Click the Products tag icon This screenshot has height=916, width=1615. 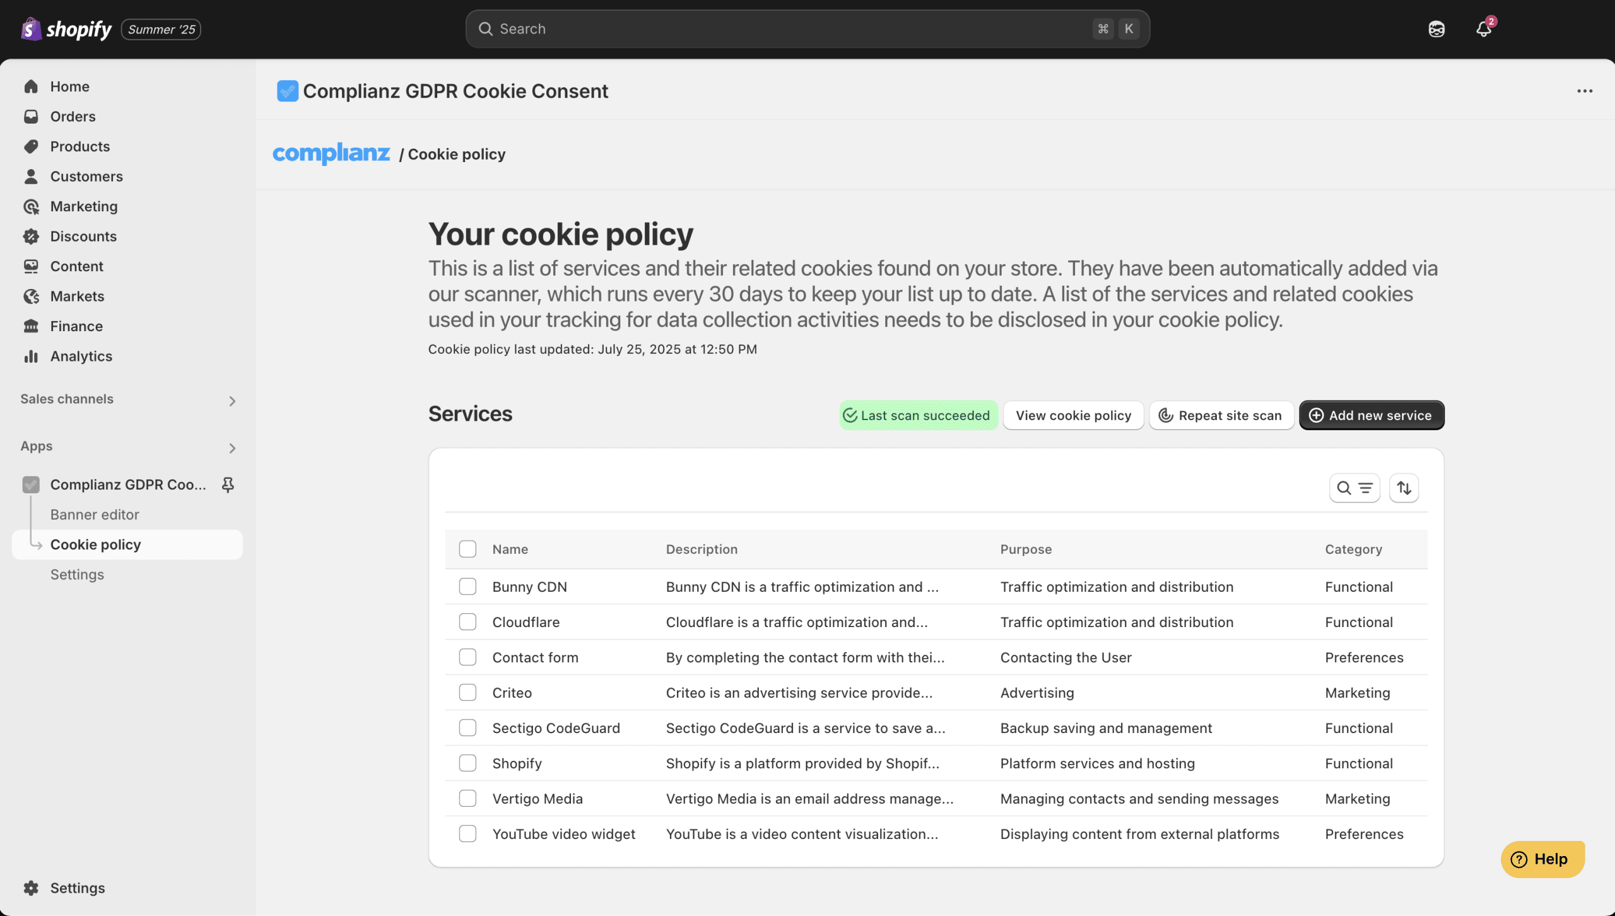coord(31,146)
